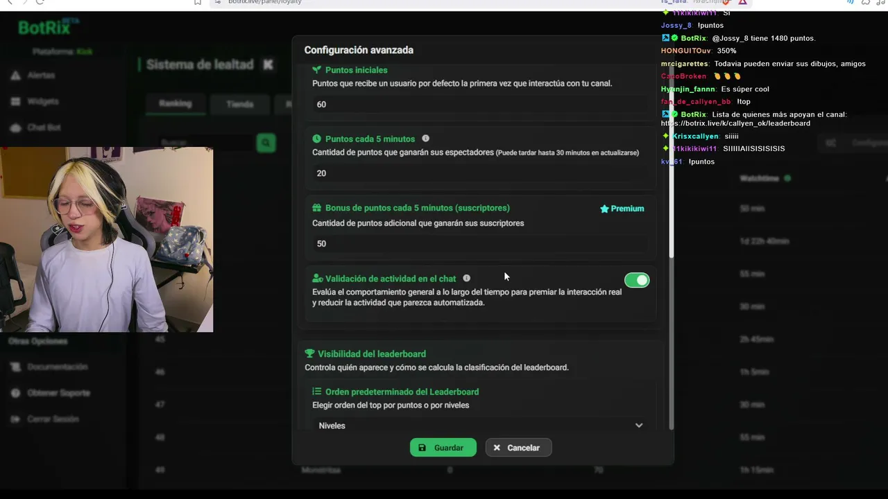Open the info tooltip for Validación de actividad
The width and height of the screenshot is (888, 499).
point(467,279)
